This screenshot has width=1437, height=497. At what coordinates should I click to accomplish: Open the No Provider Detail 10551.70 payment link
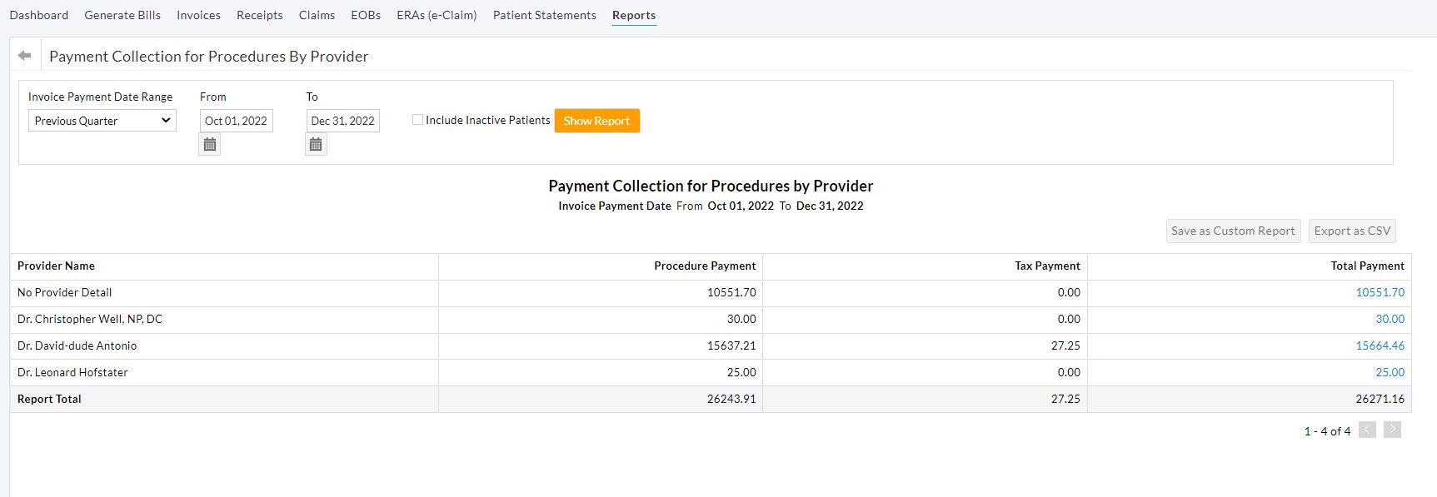pyautogui.click(x=1380, y=292)
